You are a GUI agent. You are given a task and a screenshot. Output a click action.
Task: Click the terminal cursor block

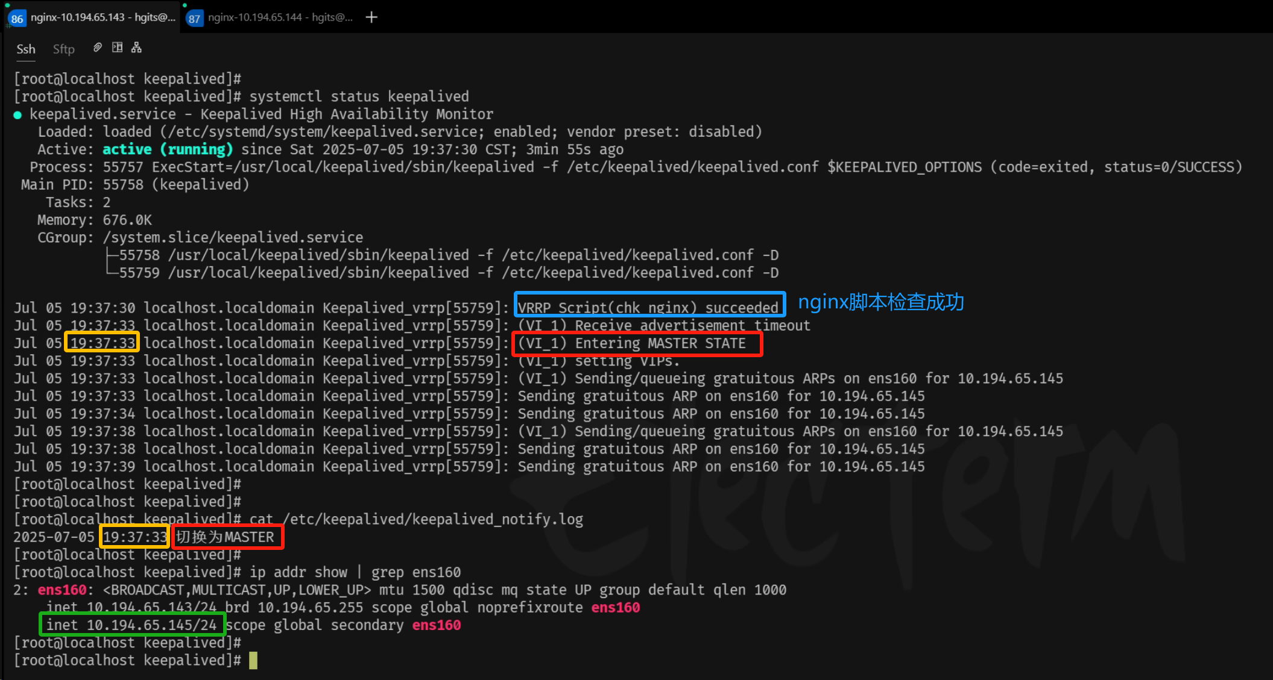click(x=253, y=660)
